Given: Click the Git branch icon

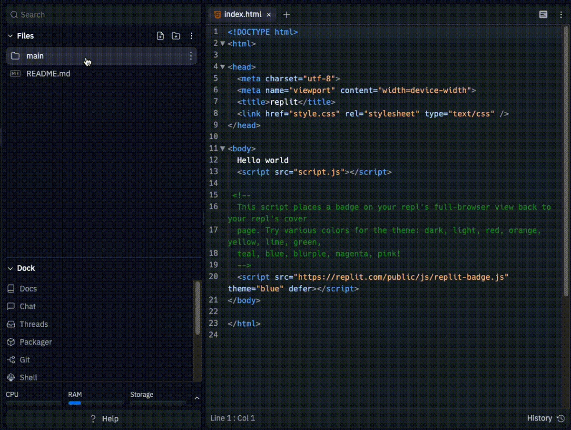Looking at the screenshot, I should coord(11,360).
